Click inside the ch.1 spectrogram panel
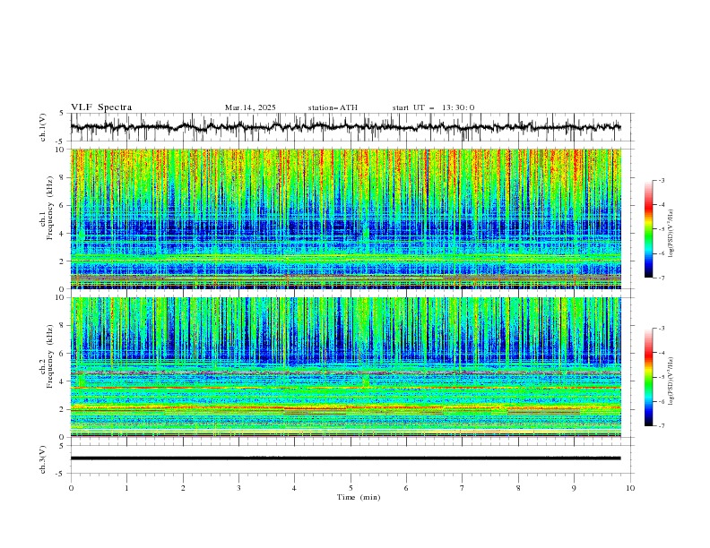This screenshot has width=710, height=548. tap(346, 218)
